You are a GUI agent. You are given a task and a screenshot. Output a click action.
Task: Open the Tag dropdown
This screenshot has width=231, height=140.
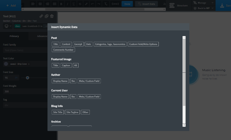[x=25, y=105]
